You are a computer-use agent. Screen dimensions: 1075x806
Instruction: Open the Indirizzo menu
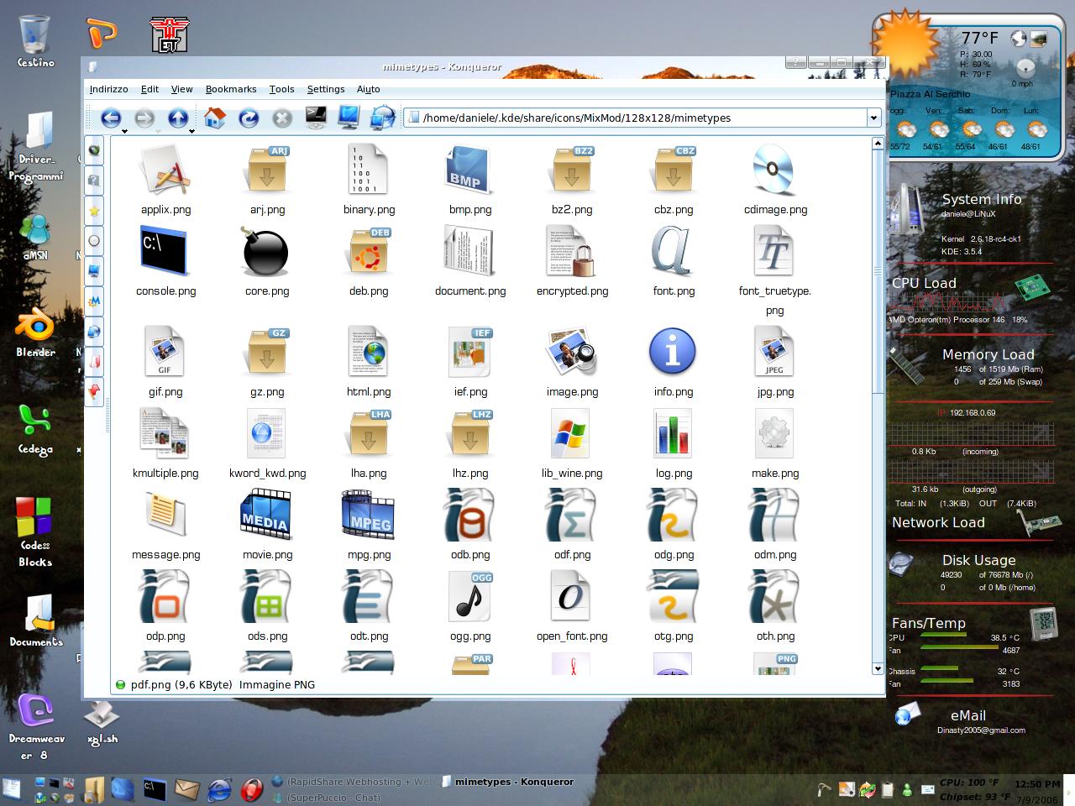point(109,89)
